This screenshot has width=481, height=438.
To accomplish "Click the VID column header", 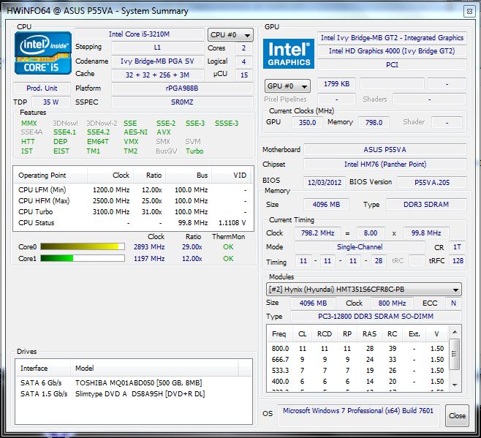I will point(232,175).
